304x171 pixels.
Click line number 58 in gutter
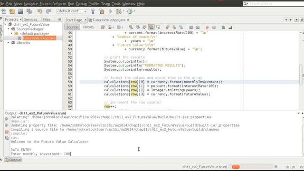pos(70,82)
